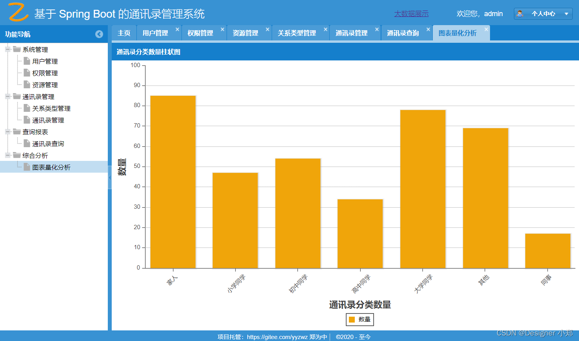Open 权限管理 in the navigation tree
The width and height of the screenshot is (579, 341).
tap(45, 73)
